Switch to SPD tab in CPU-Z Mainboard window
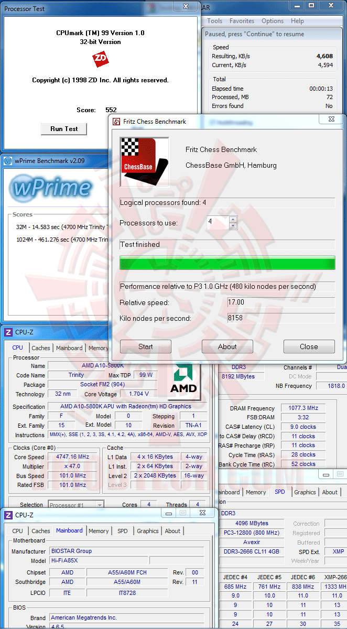The width and height of the screenshot is (347, 629). coord(123,531)
